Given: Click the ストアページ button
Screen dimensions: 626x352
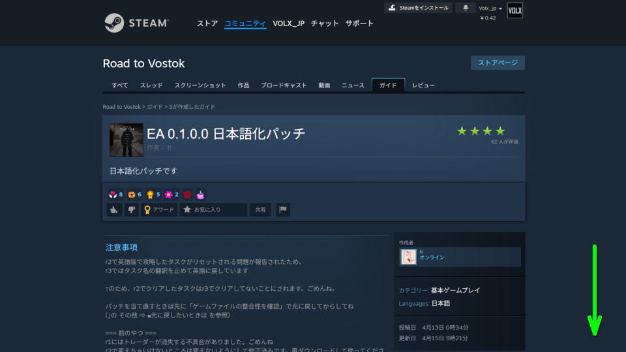Looking at the screenshot, I should point(498,63).
